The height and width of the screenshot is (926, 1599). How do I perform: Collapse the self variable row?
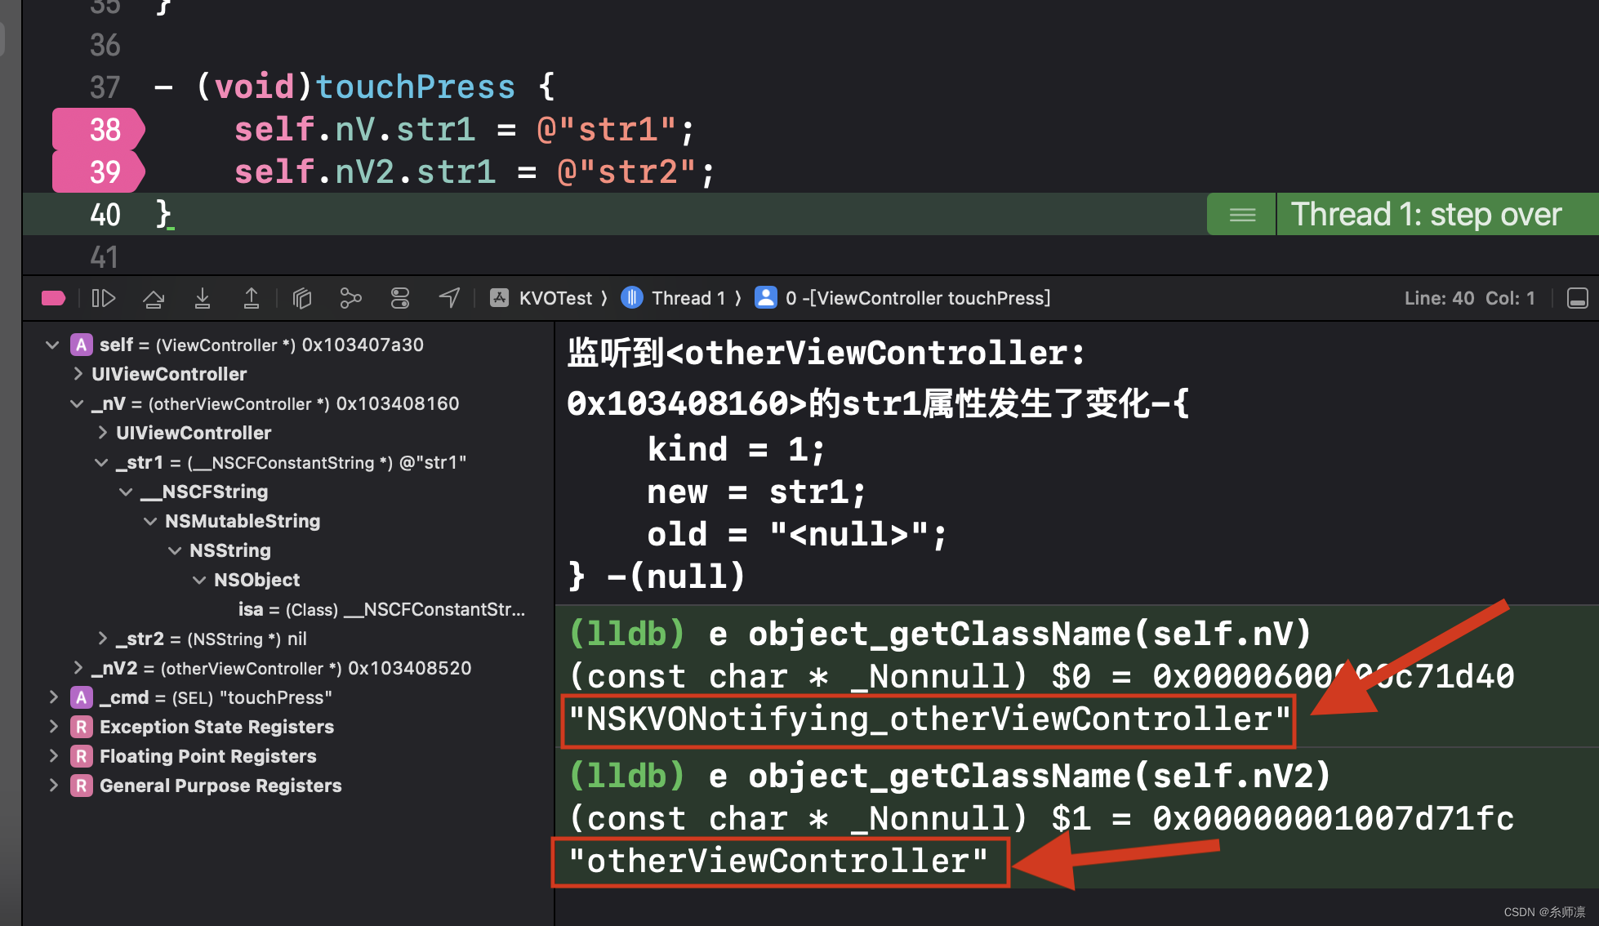click(x=52, y=345)
